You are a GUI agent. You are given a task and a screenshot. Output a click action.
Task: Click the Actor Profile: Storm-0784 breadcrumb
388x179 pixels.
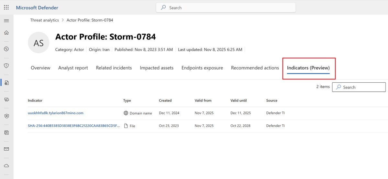pyautogui.click(x=90, y=20)
